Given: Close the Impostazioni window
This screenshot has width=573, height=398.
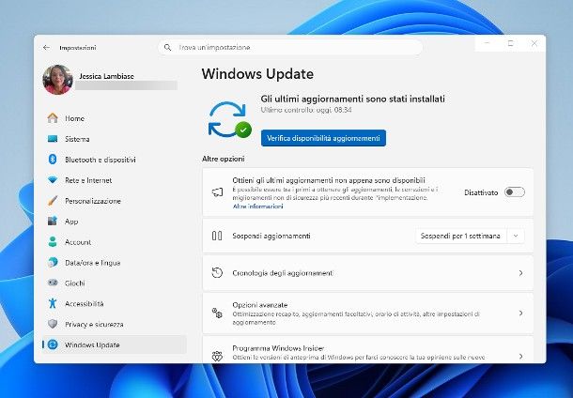Looking at the screenshot, I should coord(534,43).
